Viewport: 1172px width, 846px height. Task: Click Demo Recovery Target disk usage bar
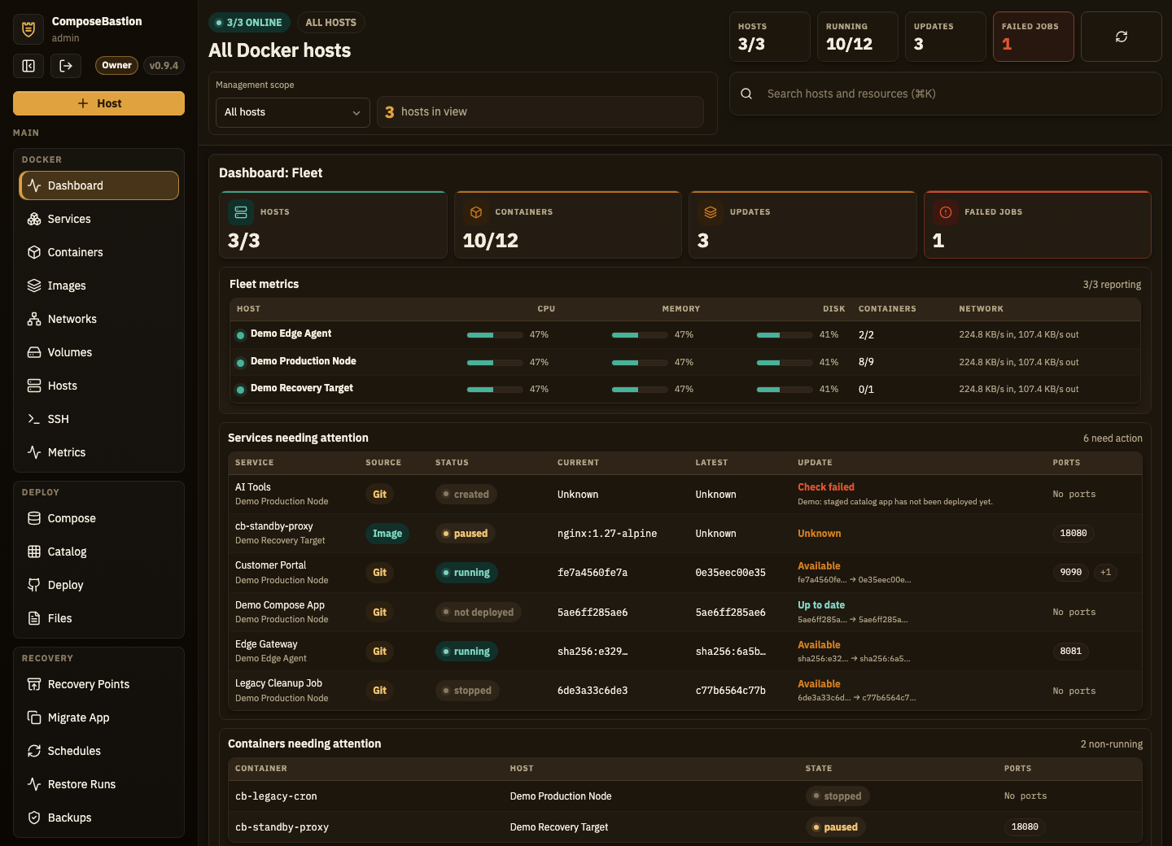pyautogui.click(x=785, y=390)
